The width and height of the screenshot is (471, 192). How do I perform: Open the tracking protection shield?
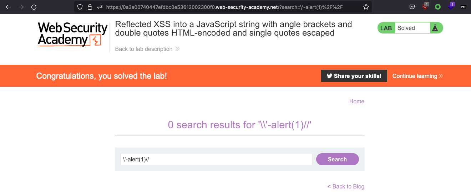[80, 7]
